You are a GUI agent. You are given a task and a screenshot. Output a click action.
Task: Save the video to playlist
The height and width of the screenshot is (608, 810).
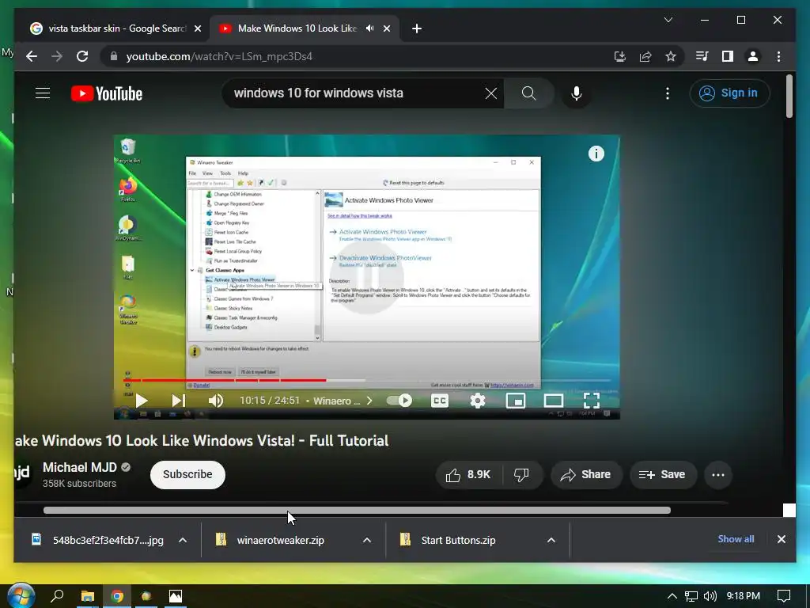(663, 475)
